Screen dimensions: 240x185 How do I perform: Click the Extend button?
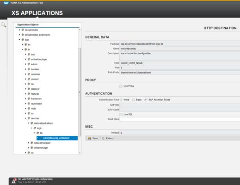(x=108, y=138)
